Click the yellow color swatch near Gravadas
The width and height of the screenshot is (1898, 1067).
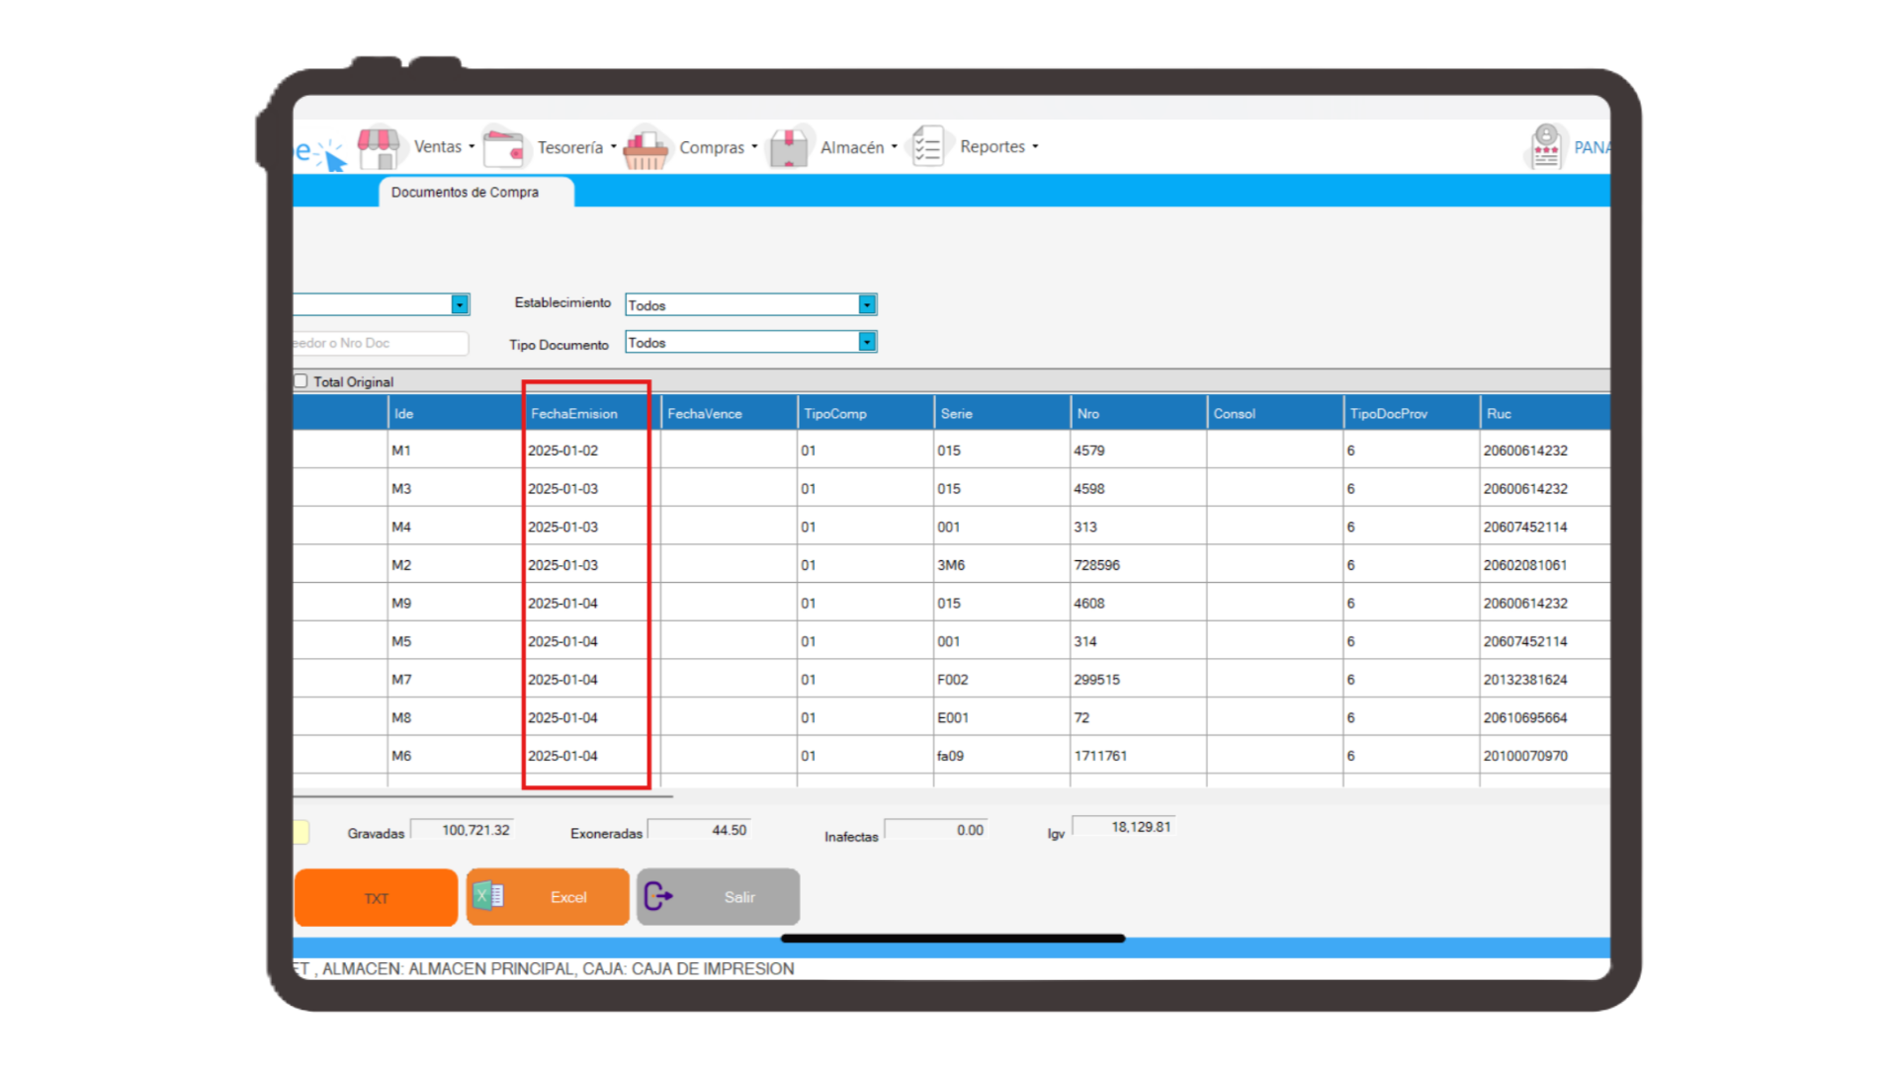(x=302, y=832)
